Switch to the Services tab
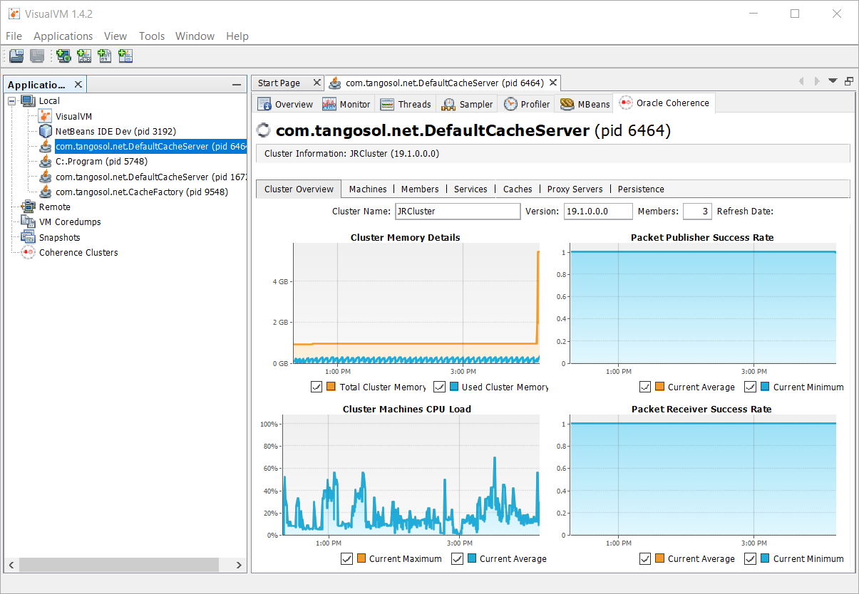 470,189
